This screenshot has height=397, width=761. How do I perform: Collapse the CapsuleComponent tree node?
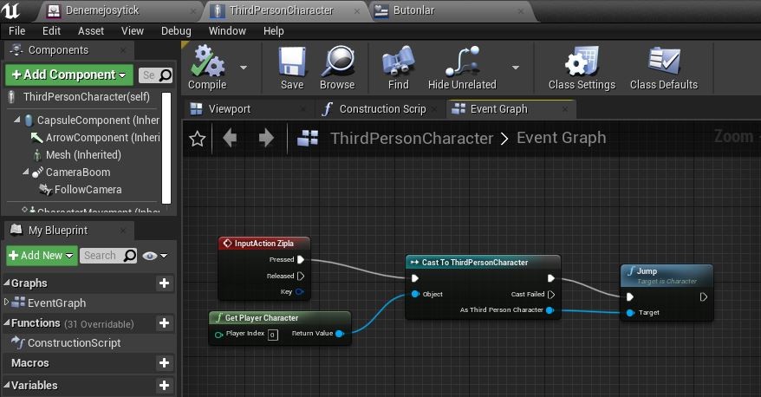(17, 119)
